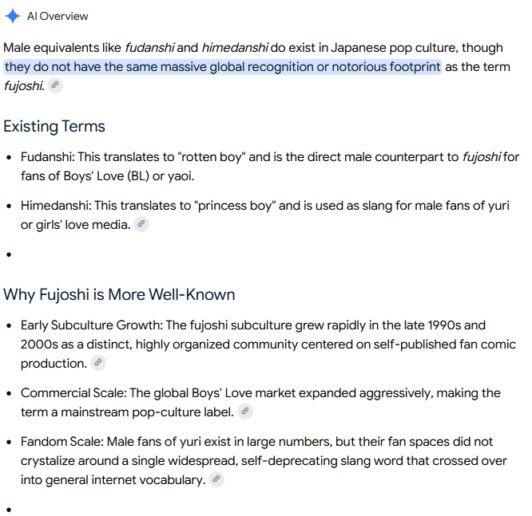Open source link icon after 'production.'
This screenshot has height=516, width=532.
pos(98,363)
